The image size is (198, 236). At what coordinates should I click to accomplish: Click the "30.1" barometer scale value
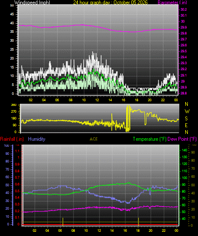tap(184, 15)
